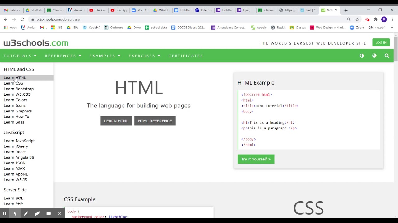
Task: Open Learn How To link
Action: coord(16,117)
